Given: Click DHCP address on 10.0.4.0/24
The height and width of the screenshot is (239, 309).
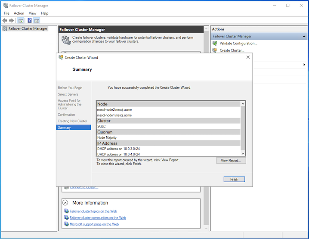Looking at the screenshot, I should [x=118, y=154].
